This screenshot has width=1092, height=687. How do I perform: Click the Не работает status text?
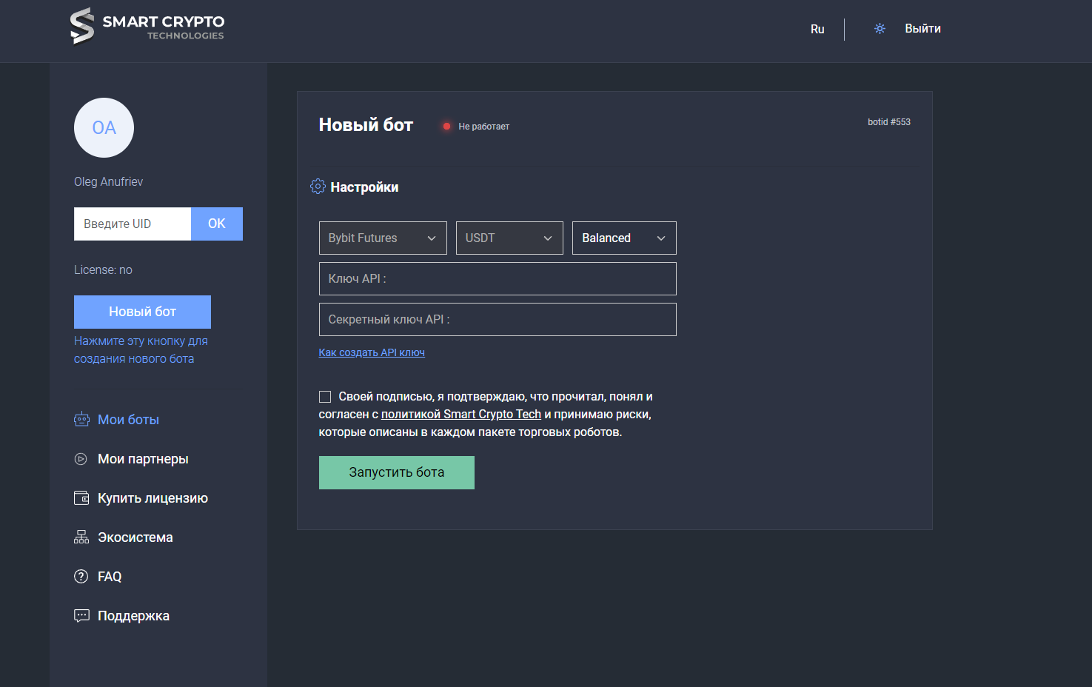click(x=484, y=127)
